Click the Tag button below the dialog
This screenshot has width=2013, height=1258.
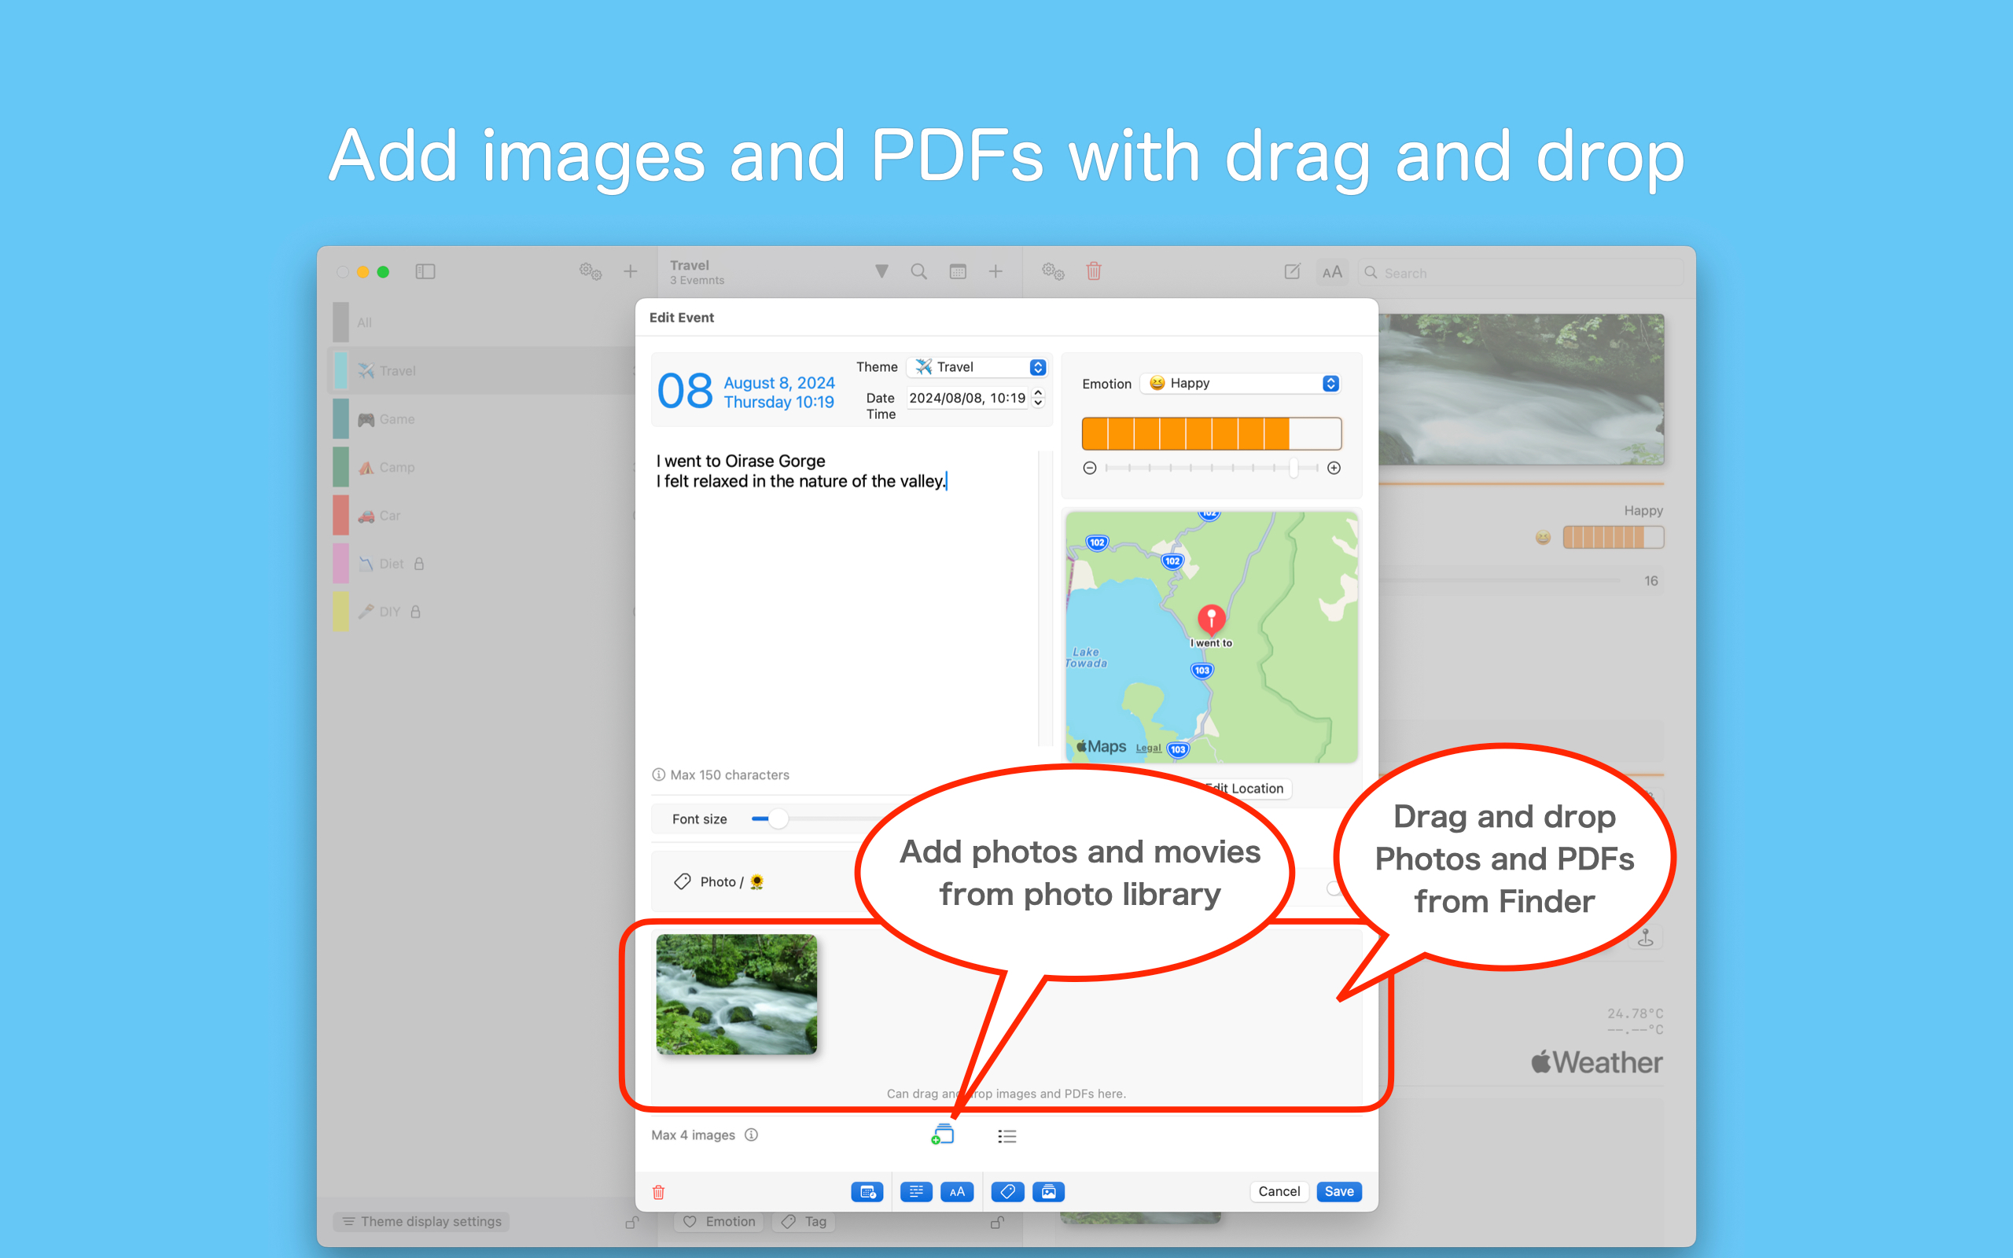pyautogui.click(x=804, y=1221)
